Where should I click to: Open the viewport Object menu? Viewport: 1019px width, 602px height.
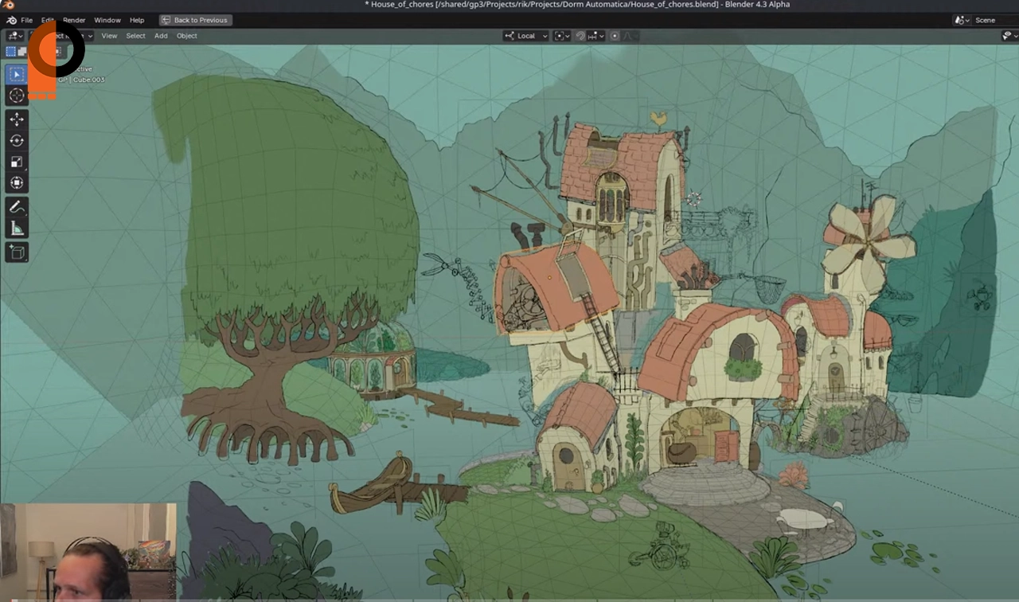coord(187,36)
